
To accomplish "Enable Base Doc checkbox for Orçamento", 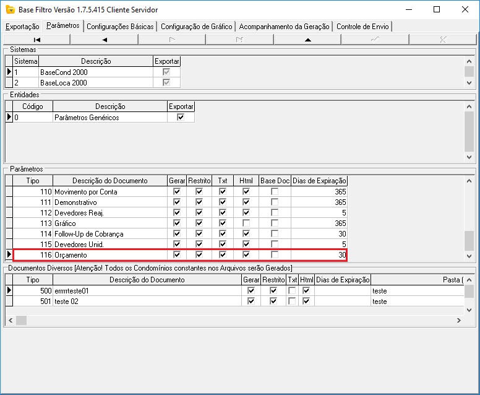I will pos(275,255).
